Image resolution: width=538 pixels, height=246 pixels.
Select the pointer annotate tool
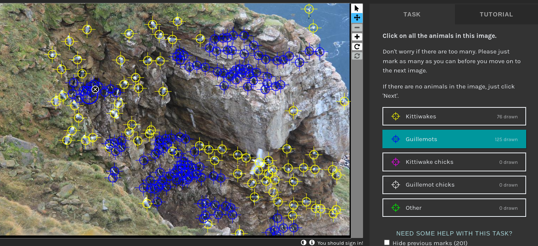pos(357,8)
